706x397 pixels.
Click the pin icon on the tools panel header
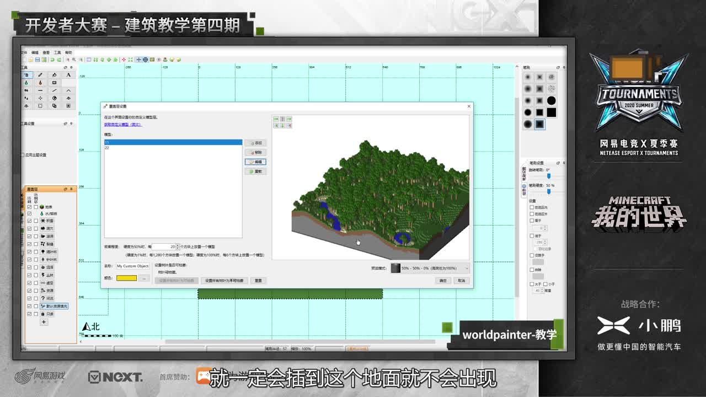(71, 67)
